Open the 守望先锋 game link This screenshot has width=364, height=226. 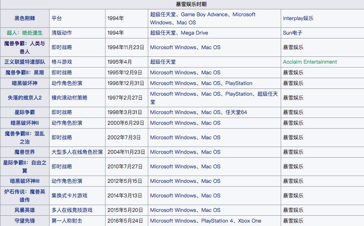coord(25,221)
